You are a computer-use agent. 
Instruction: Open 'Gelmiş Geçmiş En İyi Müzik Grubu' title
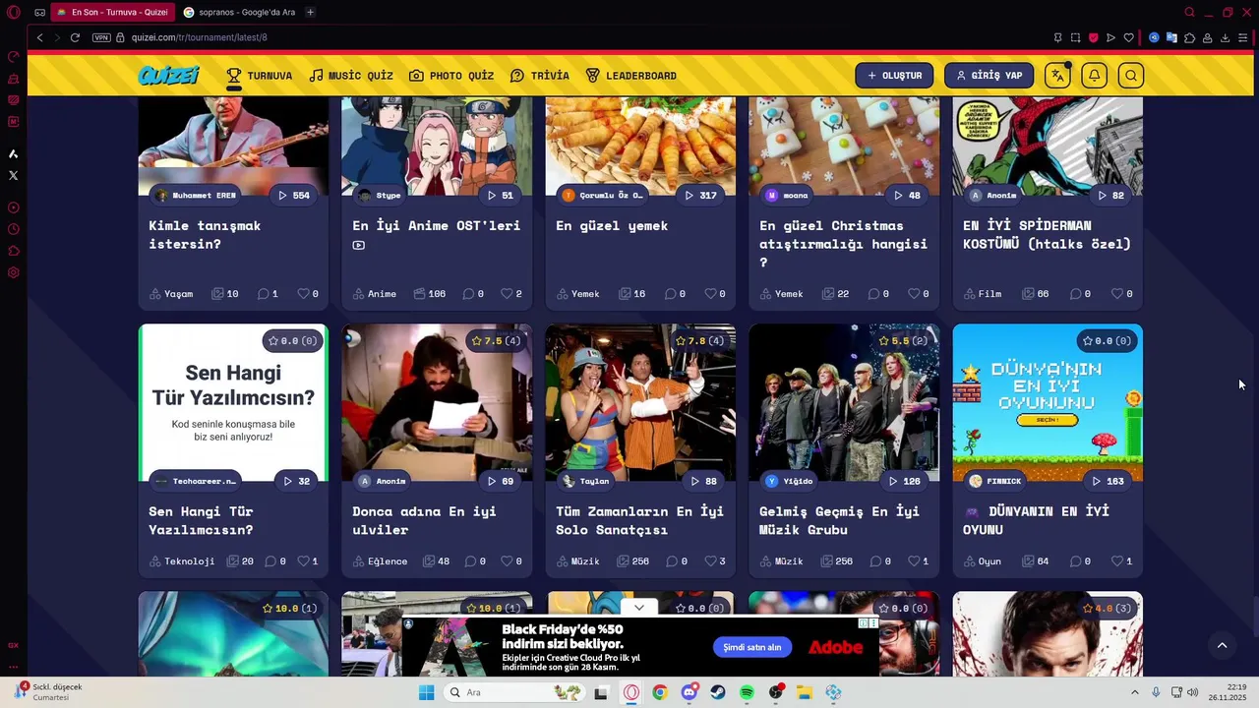click(x=839, y=520)
